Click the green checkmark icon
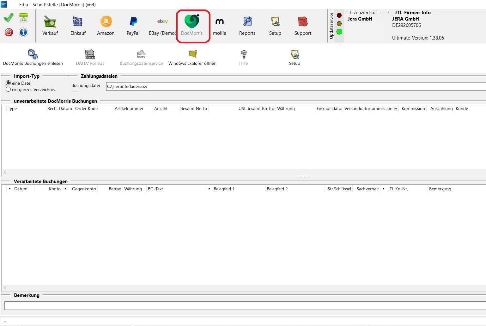Image resolution: width=486 pixels, height=326 pixels. click(x=9, y=18)
